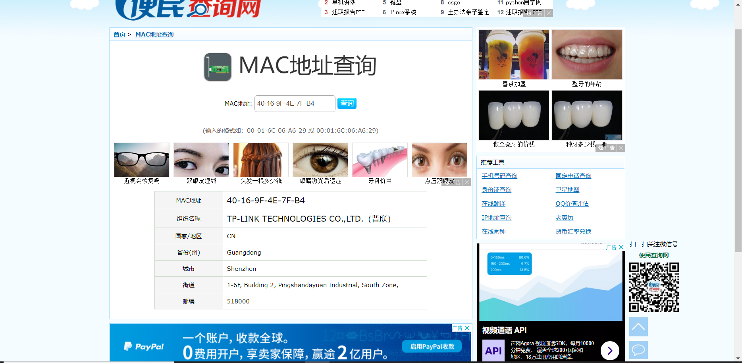Click the 视频通话 API ad title

point(504,330)
